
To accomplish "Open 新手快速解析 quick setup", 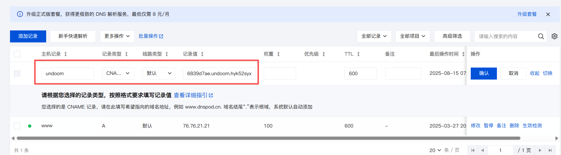I will pyautogui.click(x=73, y=36).
